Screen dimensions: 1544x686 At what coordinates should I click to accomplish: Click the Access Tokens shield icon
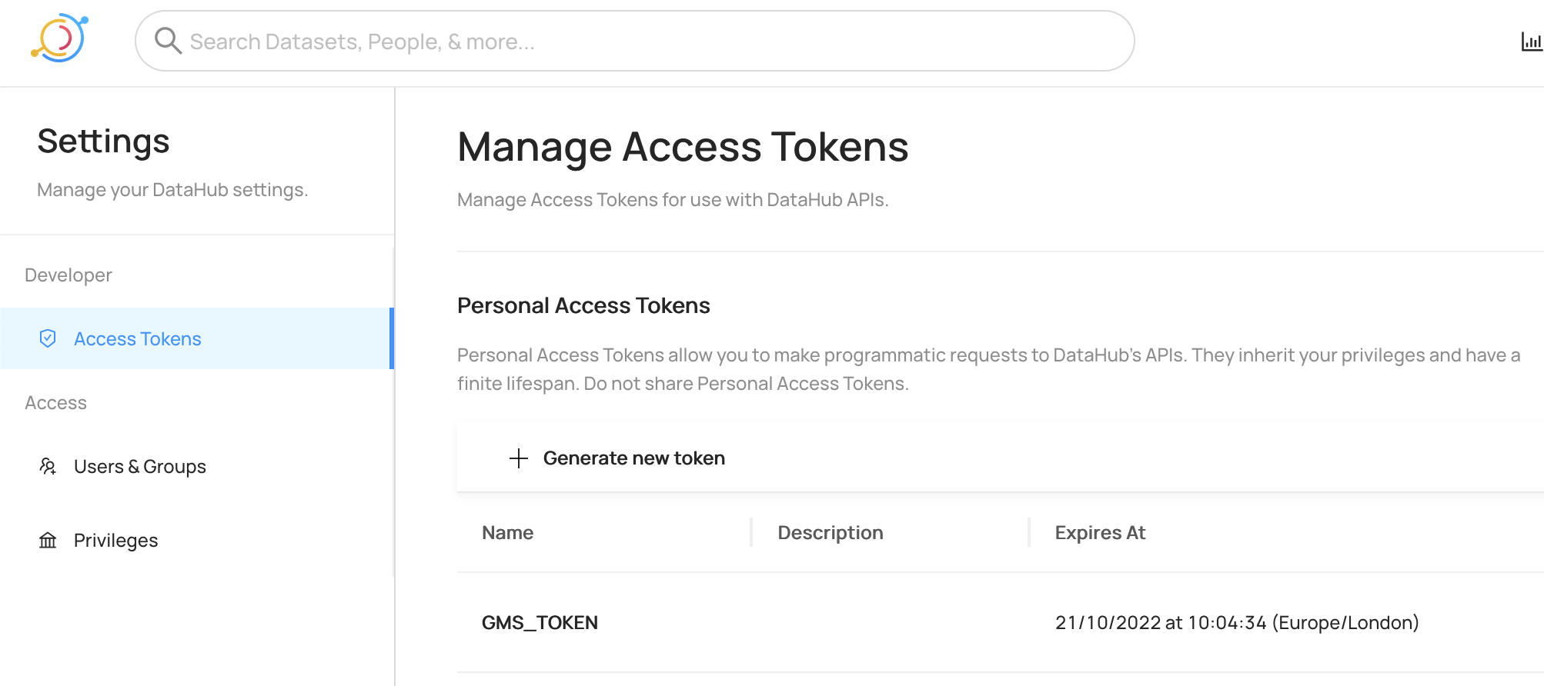pyautogui.click(x=48, y=338)
